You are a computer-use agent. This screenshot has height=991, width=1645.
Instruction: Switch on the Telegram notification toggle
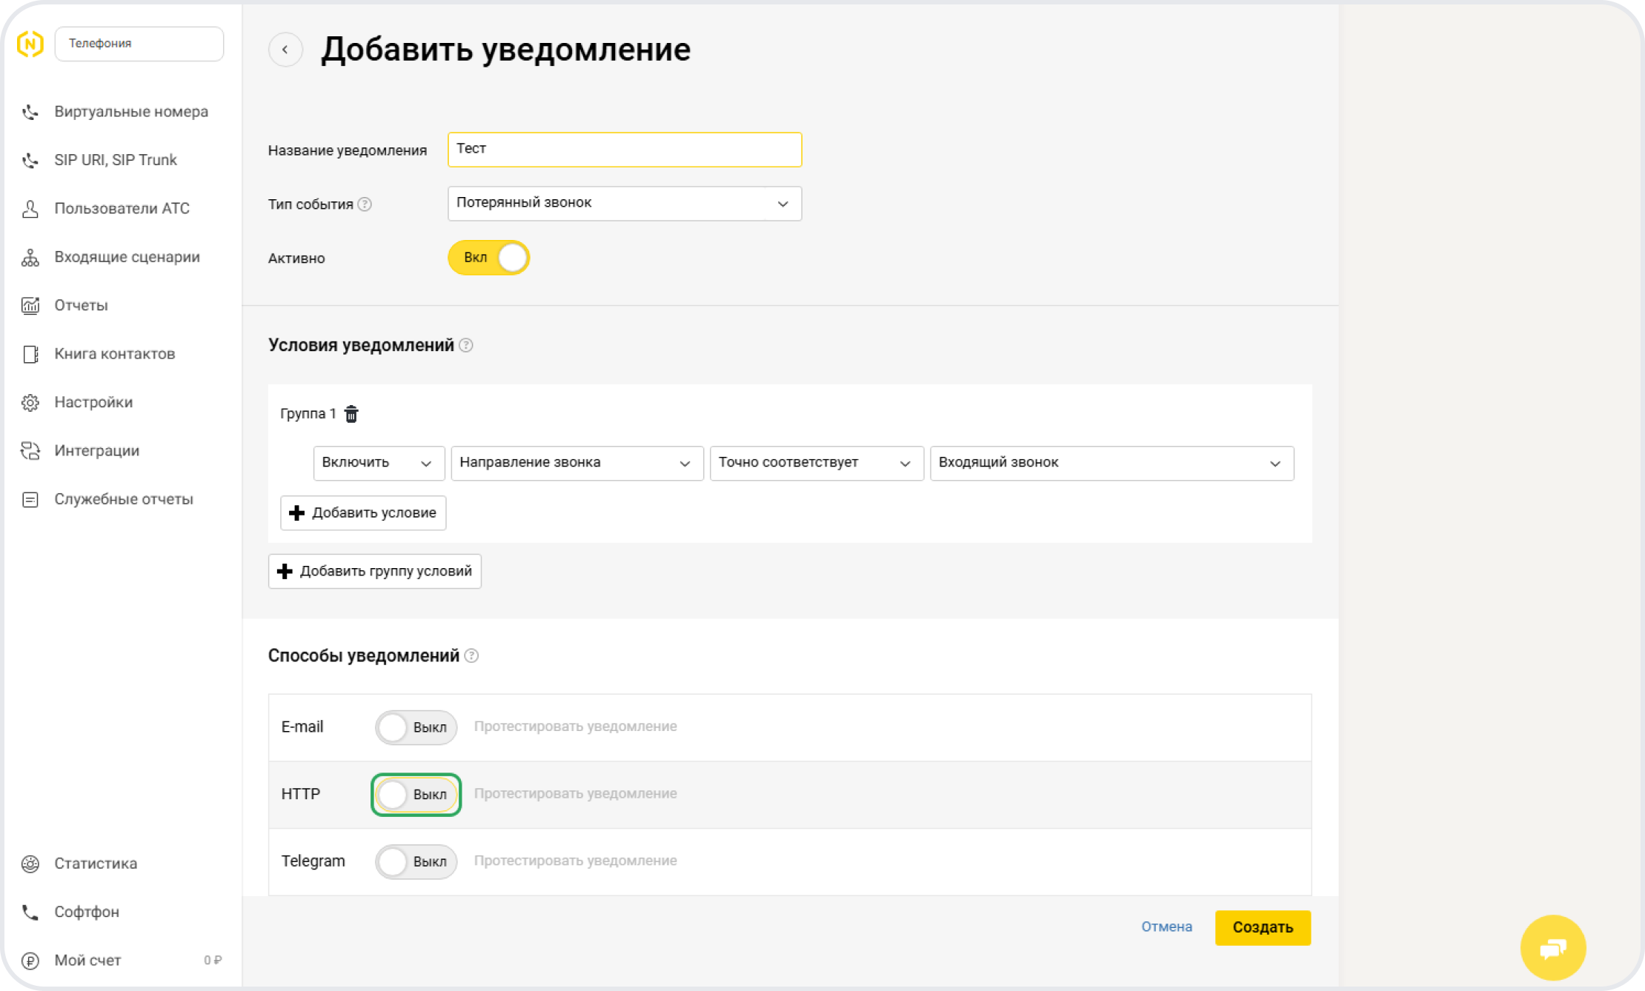coord(416,861)
